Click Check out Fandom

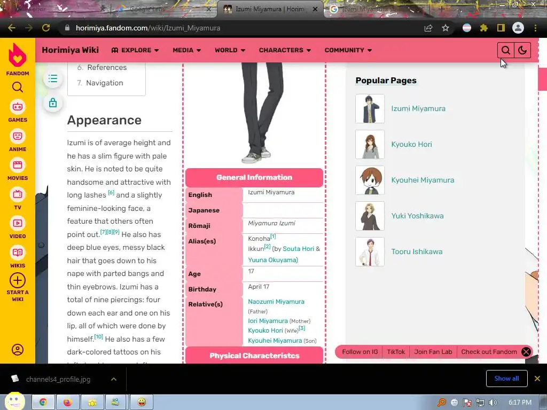pos(489,352)
